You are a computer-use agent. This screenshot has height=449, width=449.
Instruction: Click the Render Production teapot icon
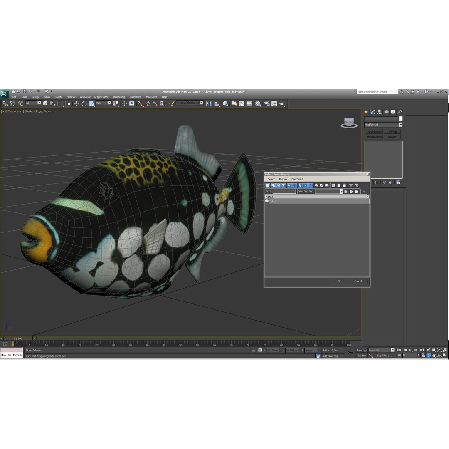tap(282, 104)
